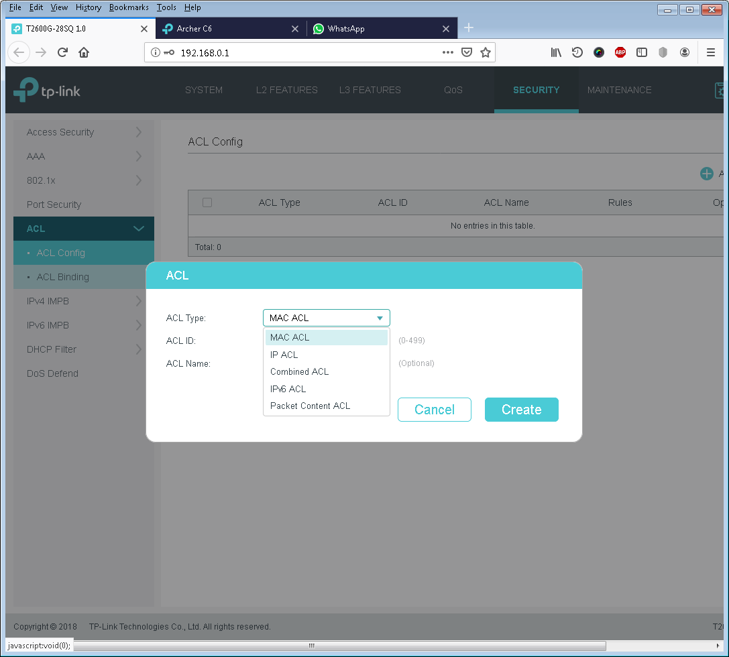Choose MAC ACL from the list
Image resolution: width=729 pixels, height=657 pixels.
point(327,337)
